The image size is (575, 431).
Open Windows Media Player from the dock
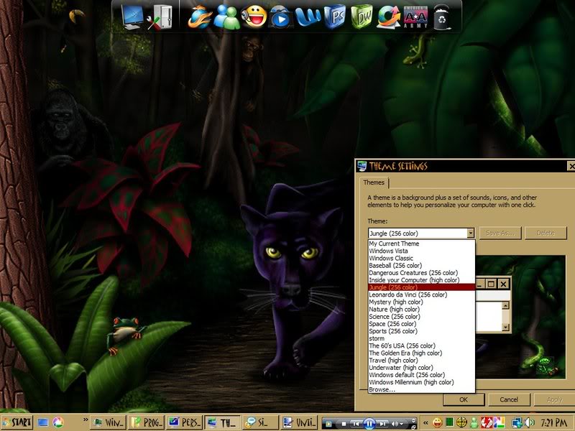point(281,18)
